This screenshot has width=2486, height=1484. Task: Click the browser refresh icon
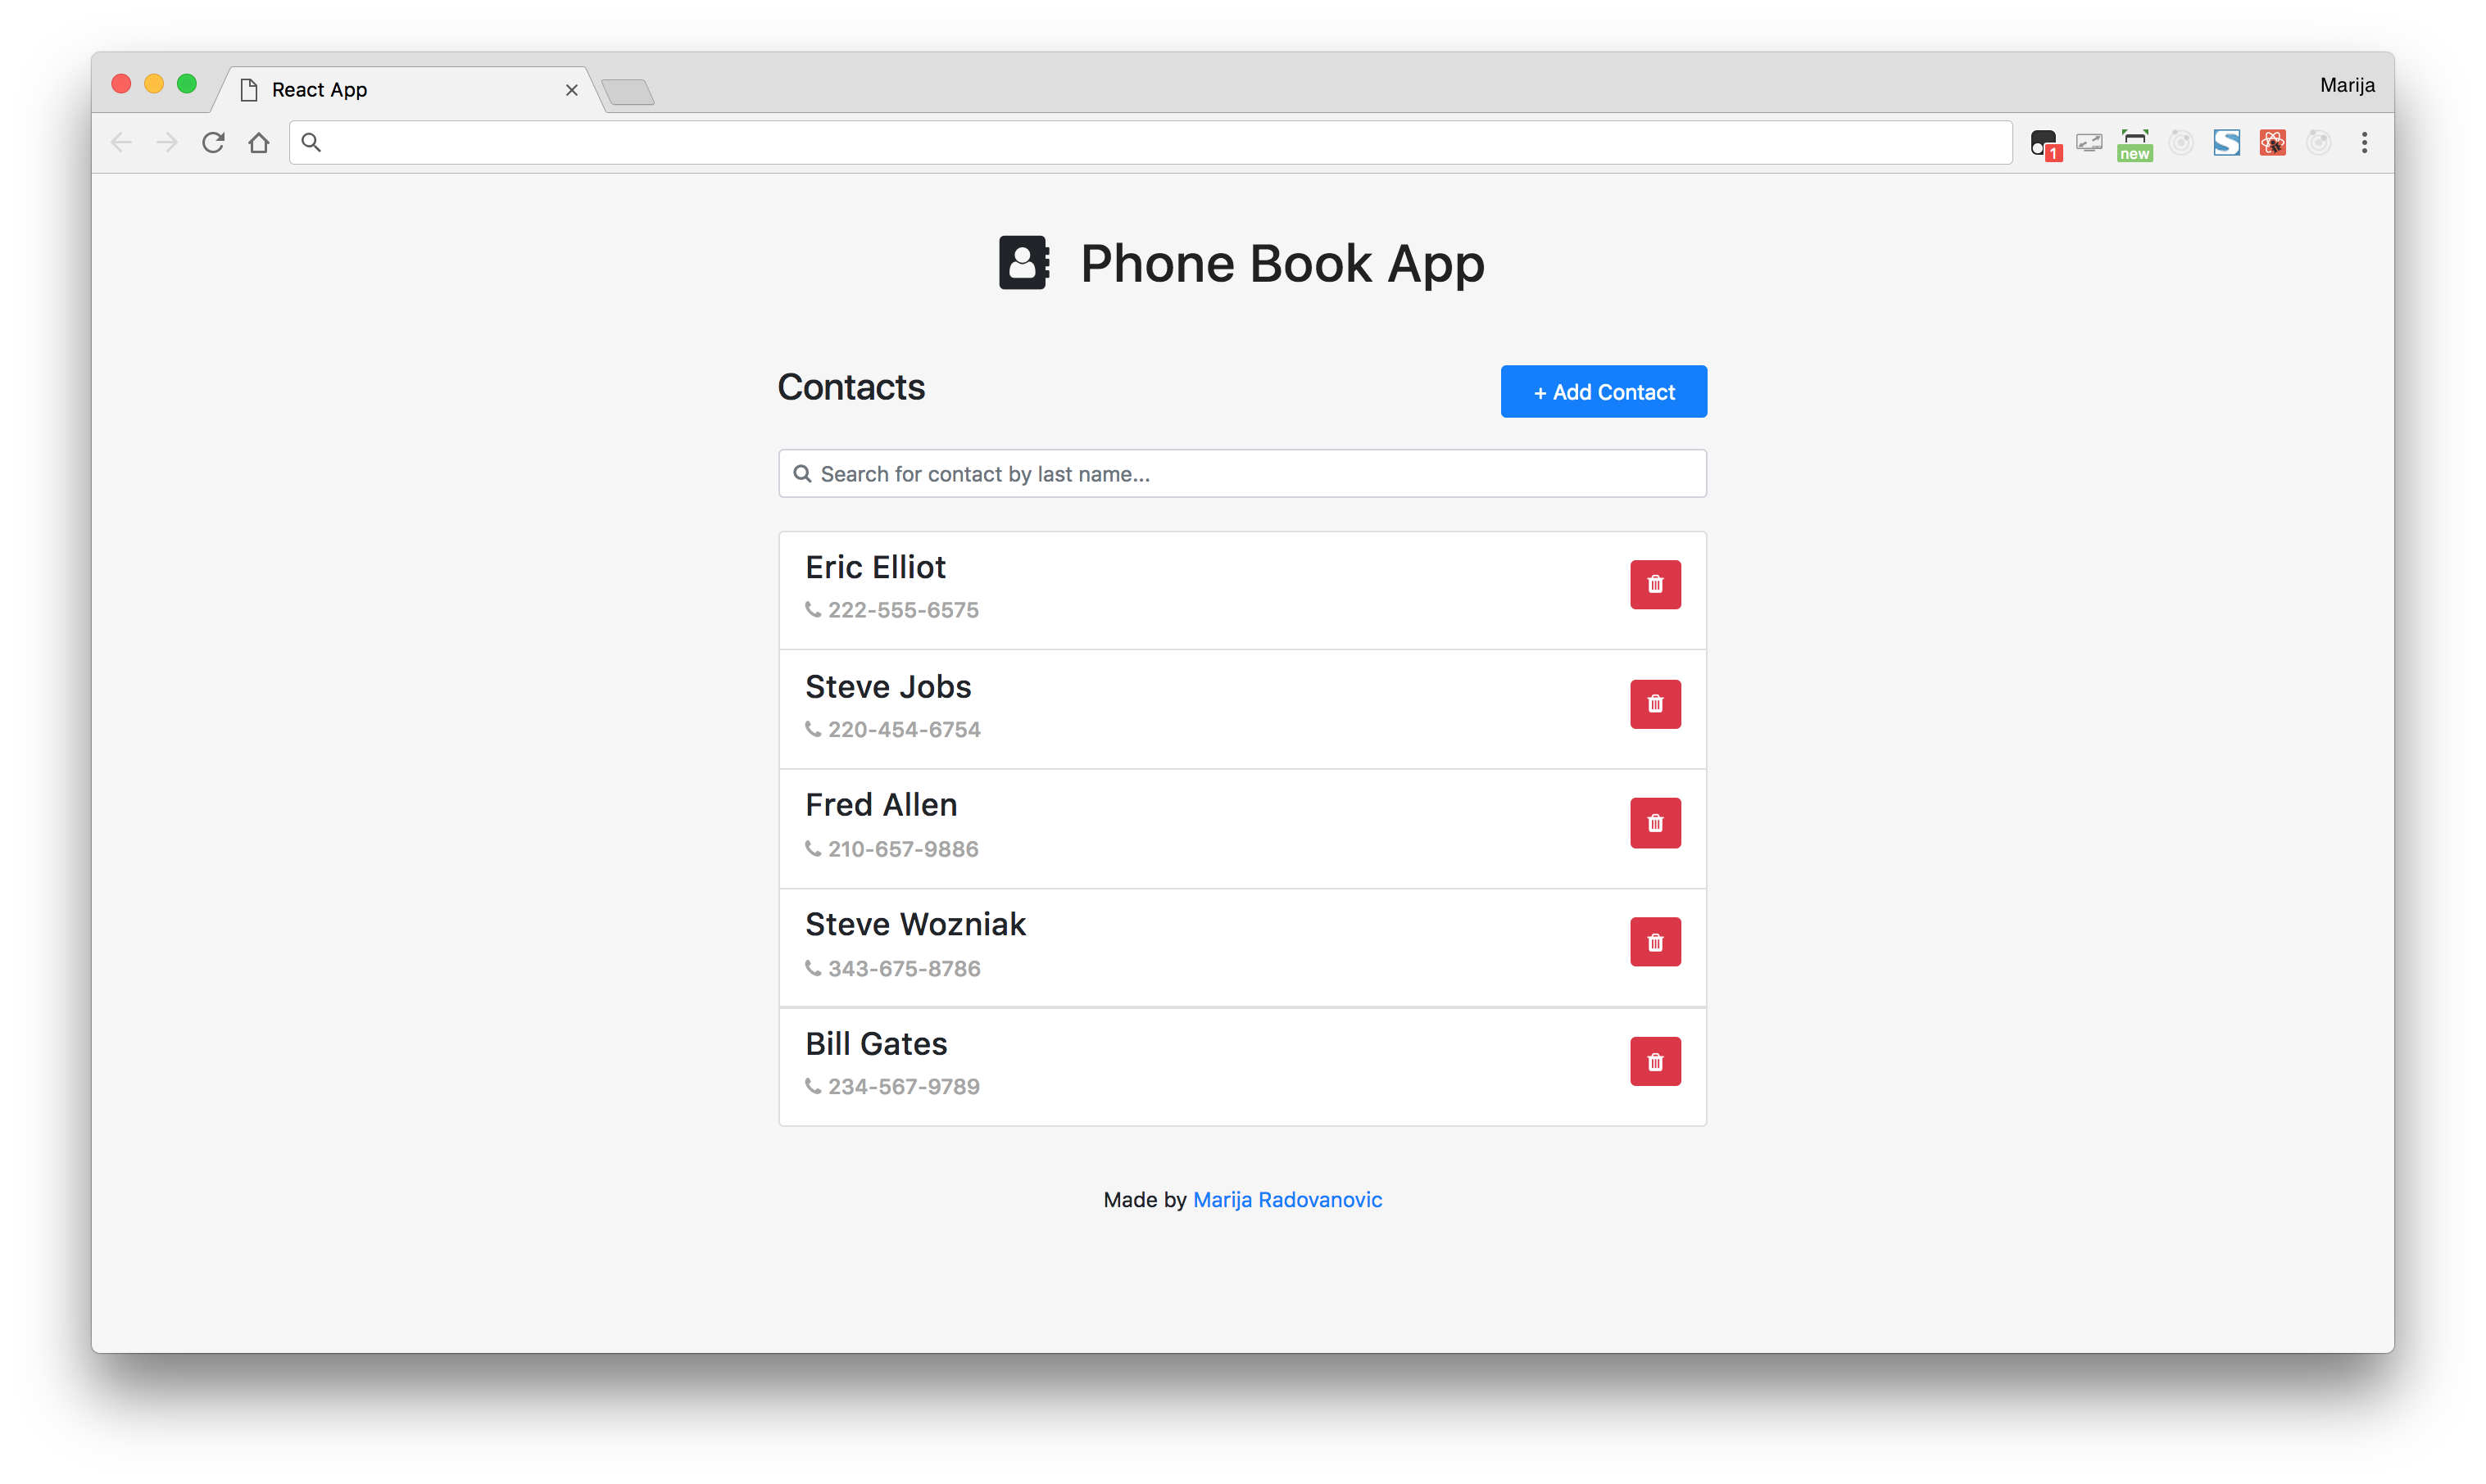[x=214, y=142]
